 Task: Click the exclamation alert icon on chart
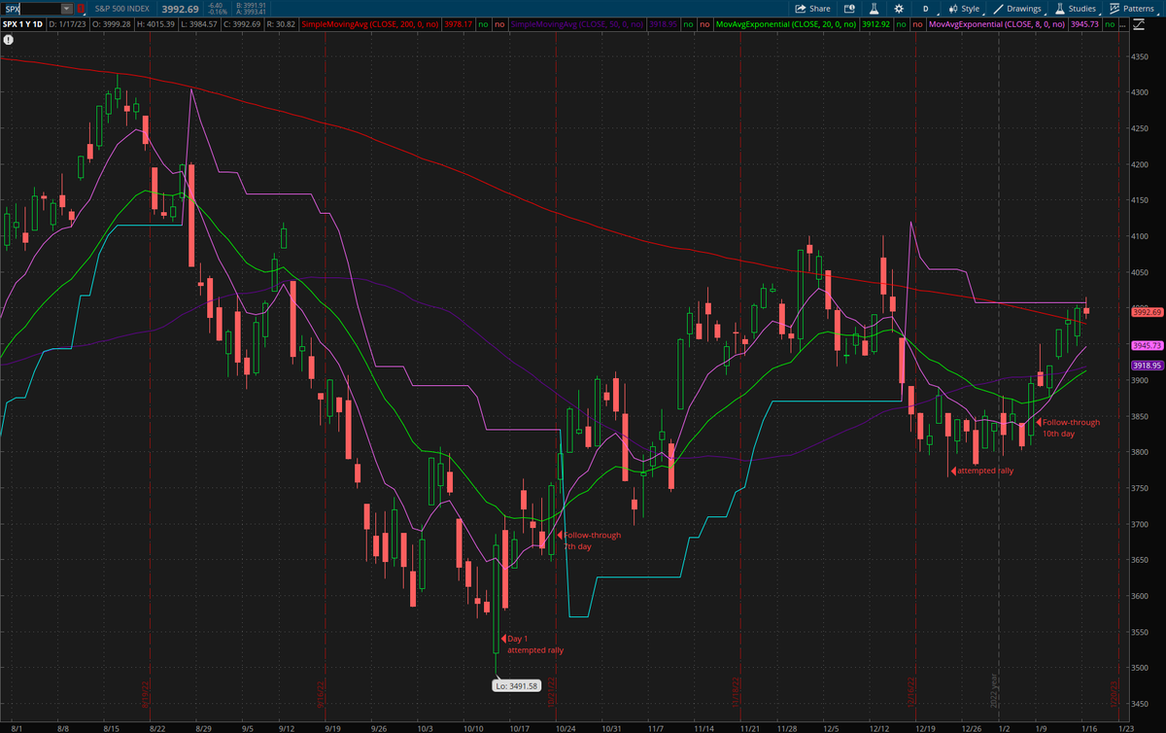9,41
